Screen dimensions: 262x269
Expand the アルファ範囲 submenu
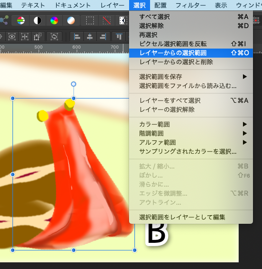pos(191,142)
